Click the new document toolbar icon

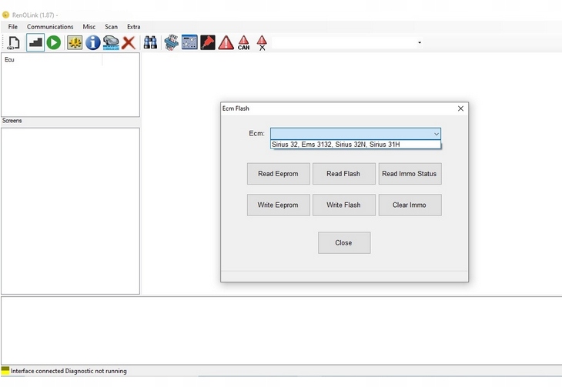(x=14, y=42)
